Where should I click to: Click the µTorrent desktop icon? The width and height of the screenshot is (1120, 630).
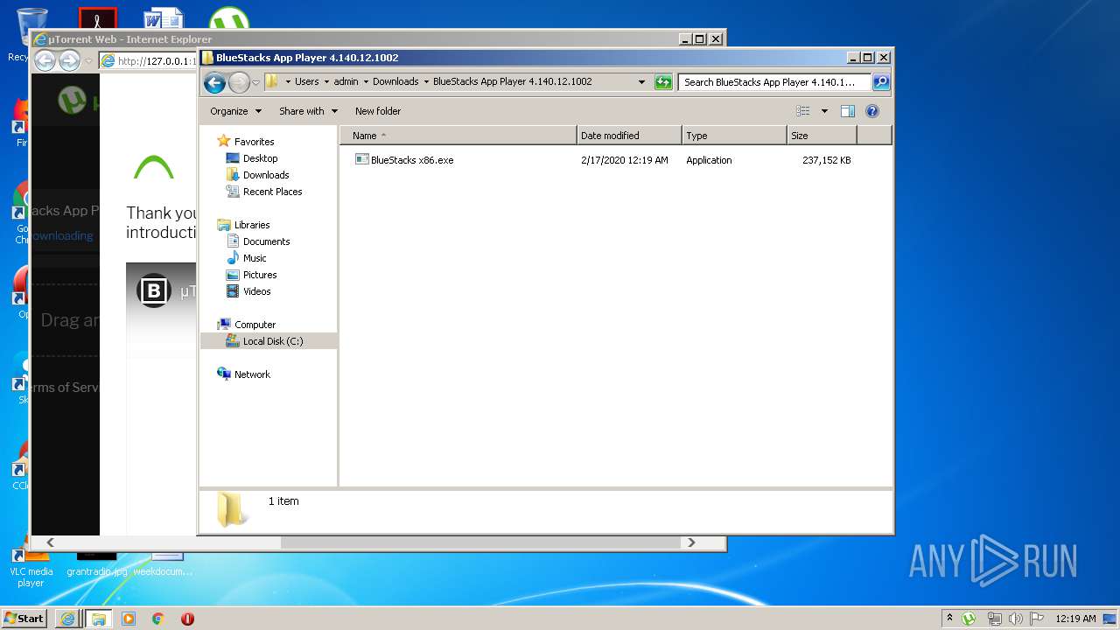[229, 19]
